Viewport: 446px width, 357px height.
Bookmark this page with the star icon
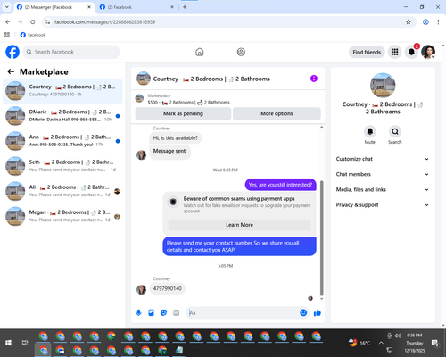pos(409,21)
